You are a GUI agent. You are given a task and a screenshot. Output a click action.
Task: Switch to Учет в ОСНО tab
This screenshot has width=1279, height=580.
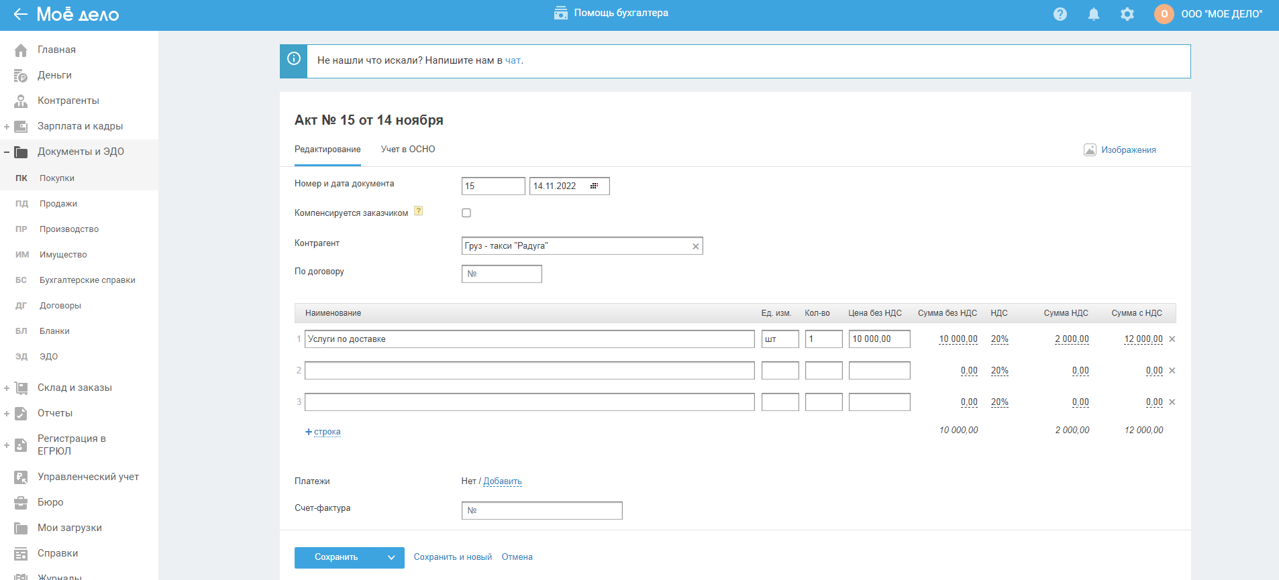(407, 150)
